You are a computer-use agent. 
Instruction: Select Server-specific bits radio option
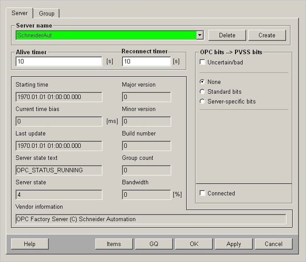tap(203, 102)
